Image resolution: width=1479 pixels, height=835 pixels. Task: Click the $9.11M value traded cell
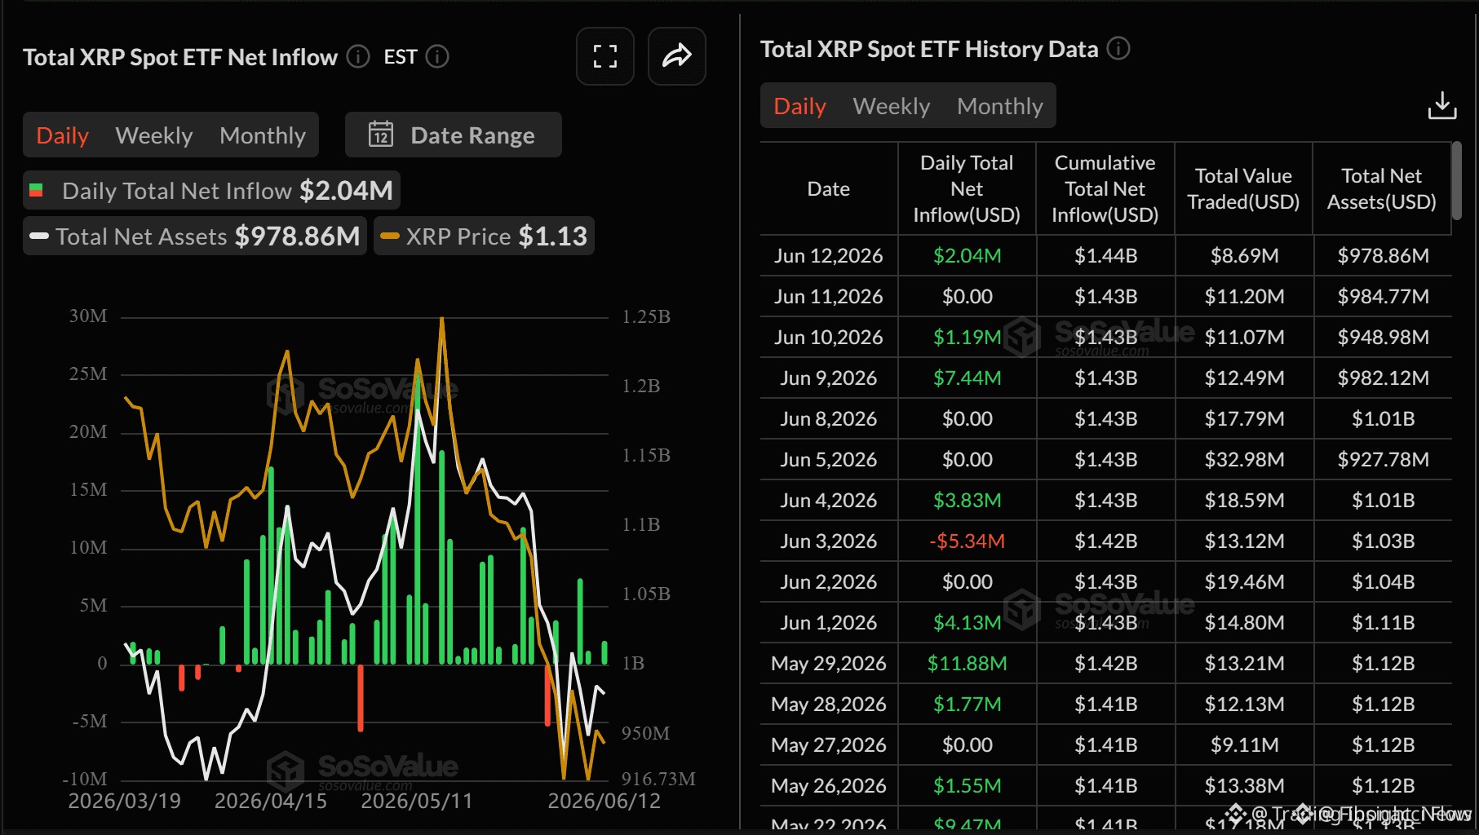tap(1245, 745)
